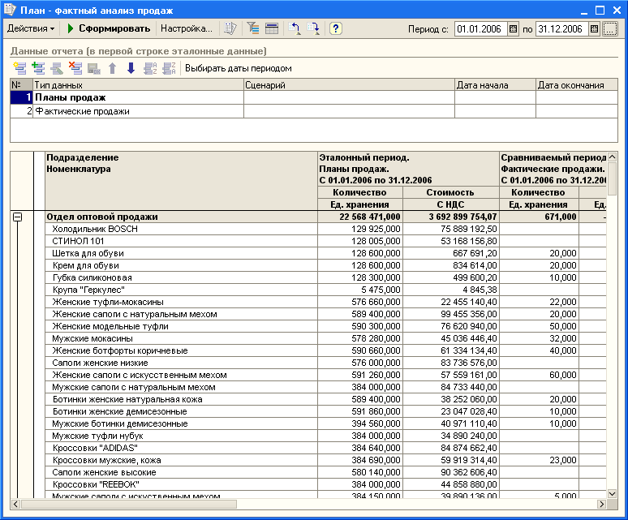Click the save settings icon with down arrow

pyautogui.click(x=313, y=28)
